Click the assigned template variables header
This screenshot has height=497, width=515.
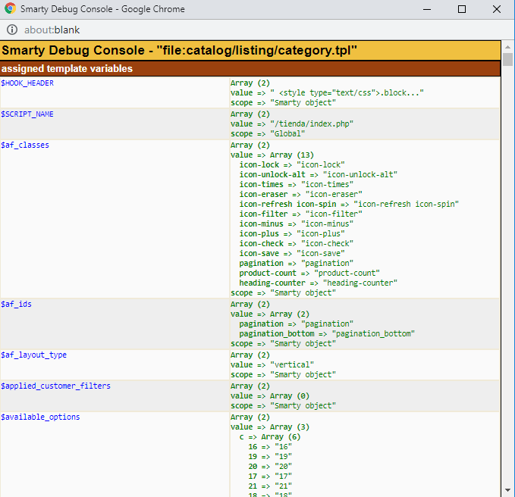pos(67,69)
